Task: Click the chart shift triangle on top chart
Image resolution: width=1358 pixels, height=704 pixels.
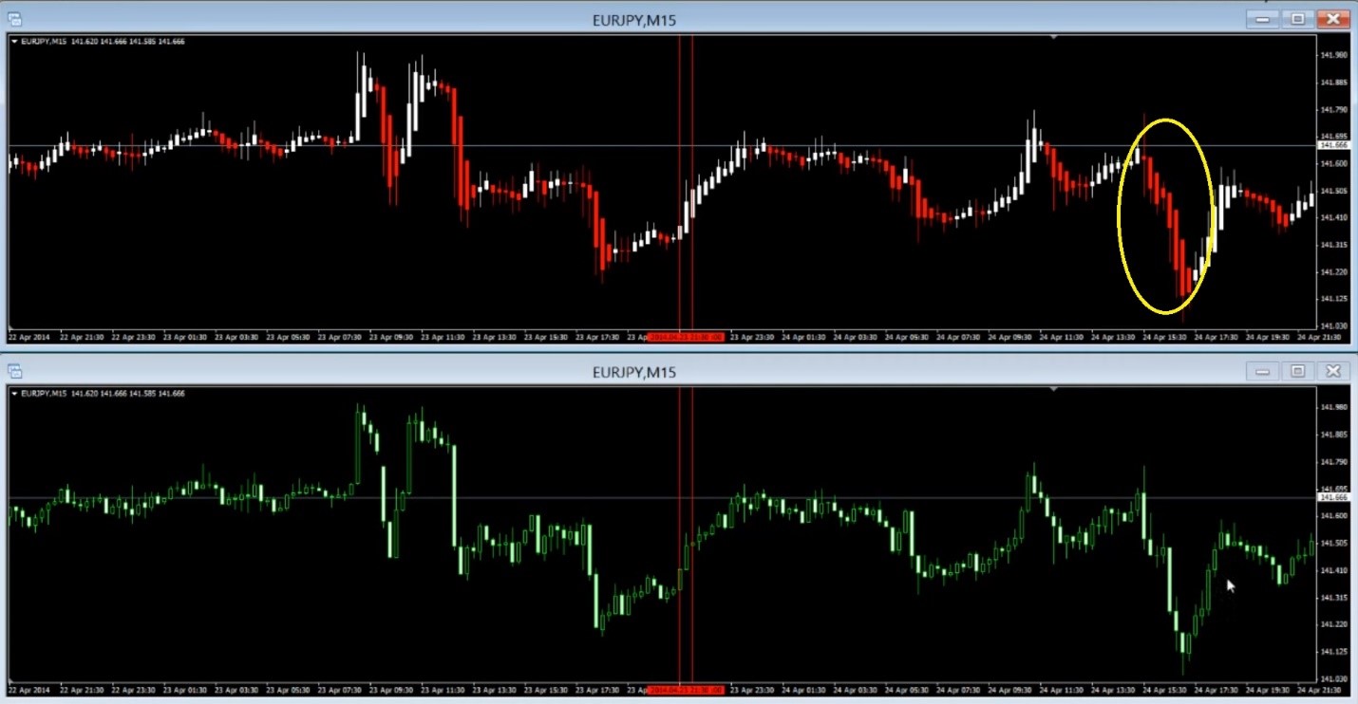Action: [1053, 37]
